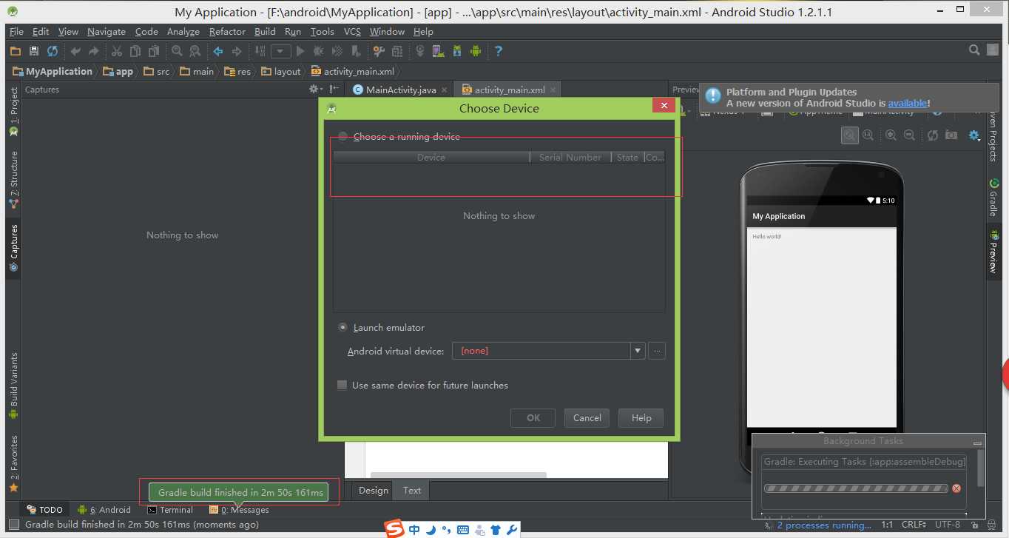The height and width of the screenshot is (538, 1009).
Task: Click the Gradle task progress bar
Action: [x=856, y=488]
